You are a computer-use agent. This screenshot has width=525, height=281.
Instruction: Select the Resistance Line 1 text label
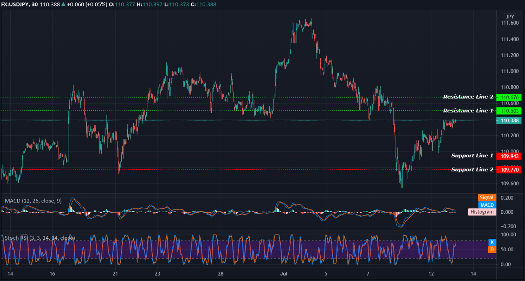(x=468, y=110)
